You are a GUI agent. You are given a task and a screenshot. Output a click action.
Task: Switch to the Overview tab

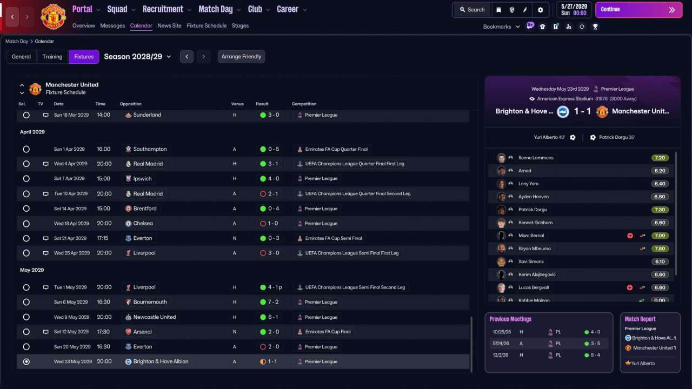click(83, 25)
